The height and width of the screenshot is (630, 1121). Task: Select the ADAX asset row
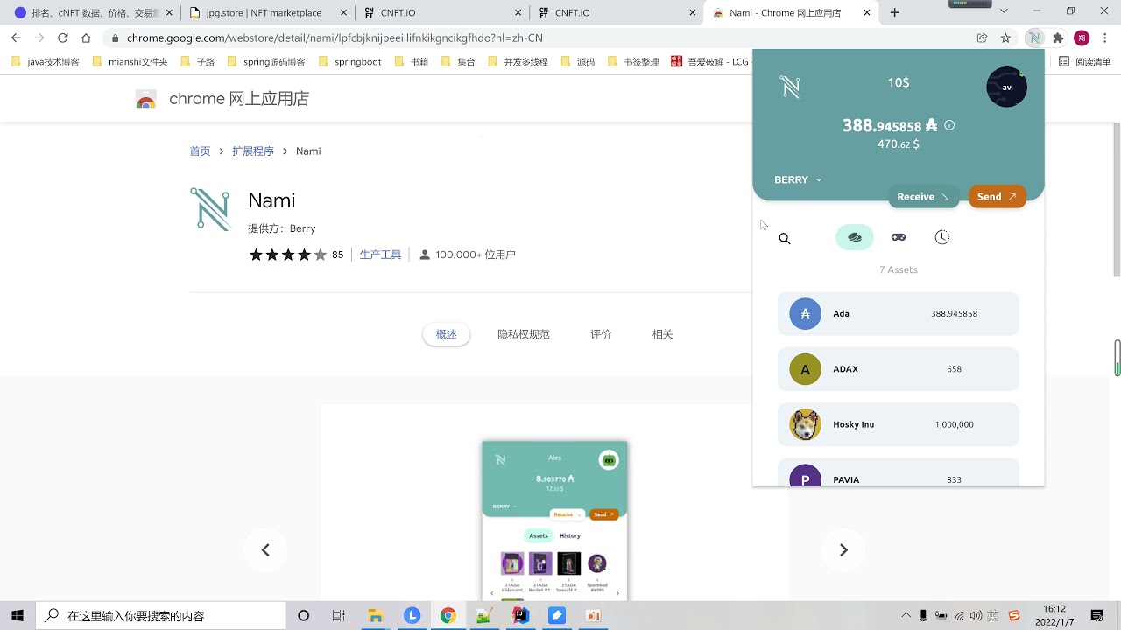pyautogui.click(x=899, y=369)
